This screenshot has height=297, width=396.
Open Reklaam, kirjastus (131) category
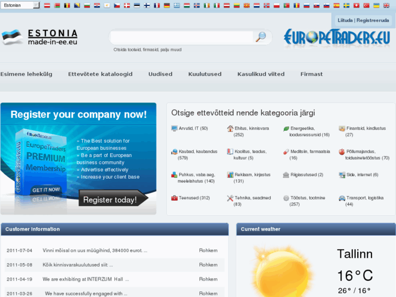click(252, 178)
